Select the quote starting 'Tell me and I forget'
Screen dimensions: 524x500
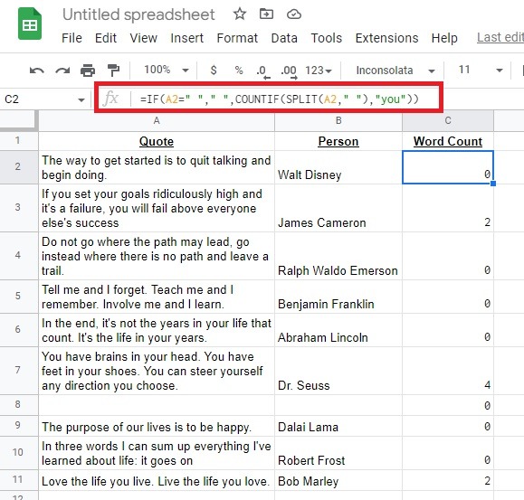point(157,297)
